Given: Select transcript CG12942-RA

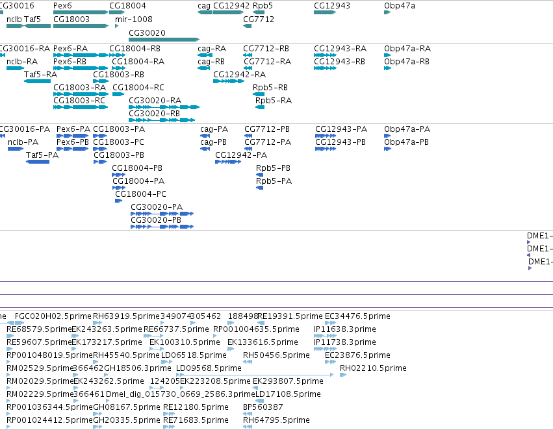Looking at the screenshot, I should click(x=229, y=81).
